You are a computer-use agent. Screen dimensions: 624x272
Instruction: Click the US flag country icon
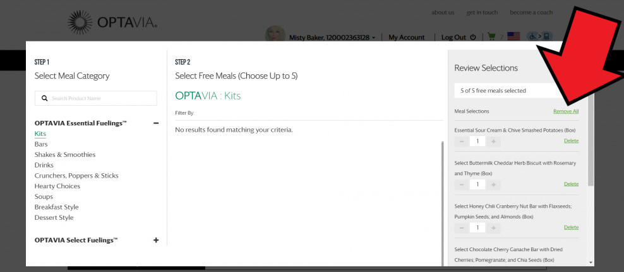tap(513, 37)
